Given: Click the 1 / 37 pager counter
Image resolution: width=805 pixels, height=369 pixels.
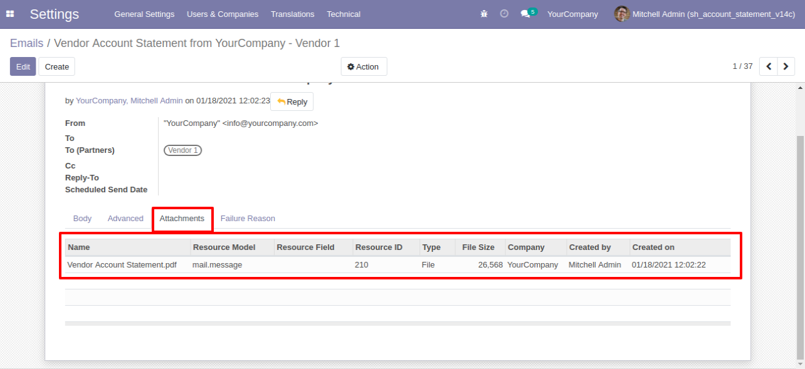Looking at the screenshot, I should 742,66.
